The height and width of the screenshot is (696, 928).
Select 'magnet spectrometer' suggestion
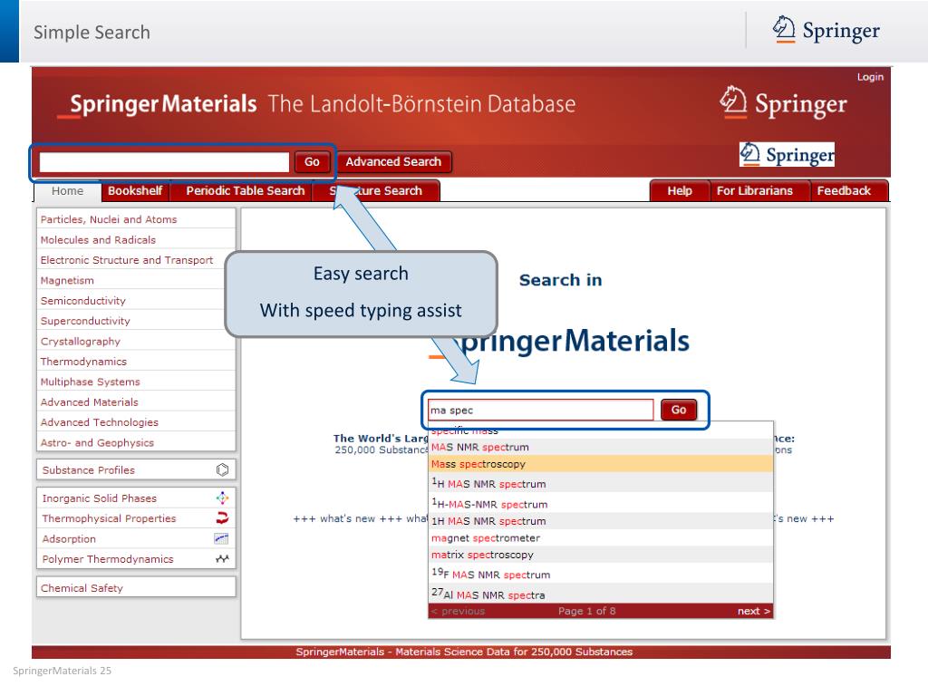tap(601, 538)
